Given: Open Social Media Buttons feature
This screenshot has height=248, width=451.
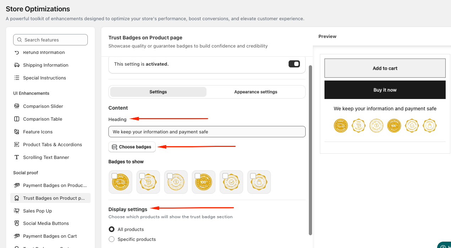Looking at the screenshot, I should pyautogui.click(x=50, y=223).
